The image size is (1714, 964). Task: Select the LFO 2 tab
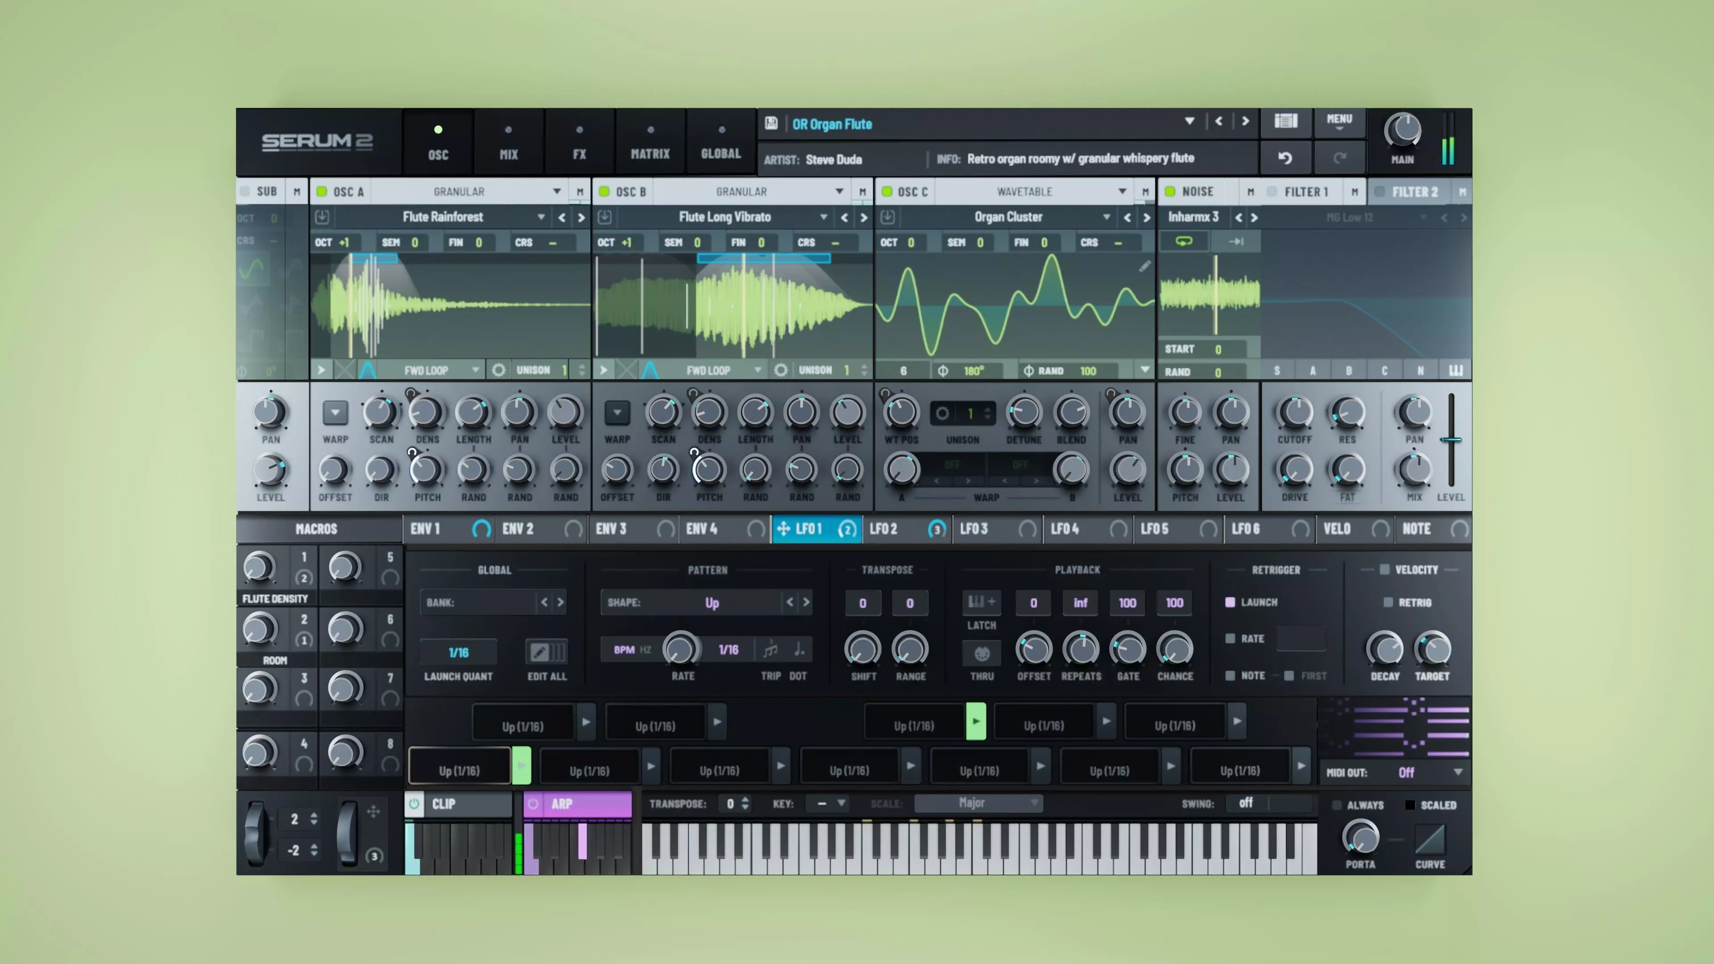884,529
